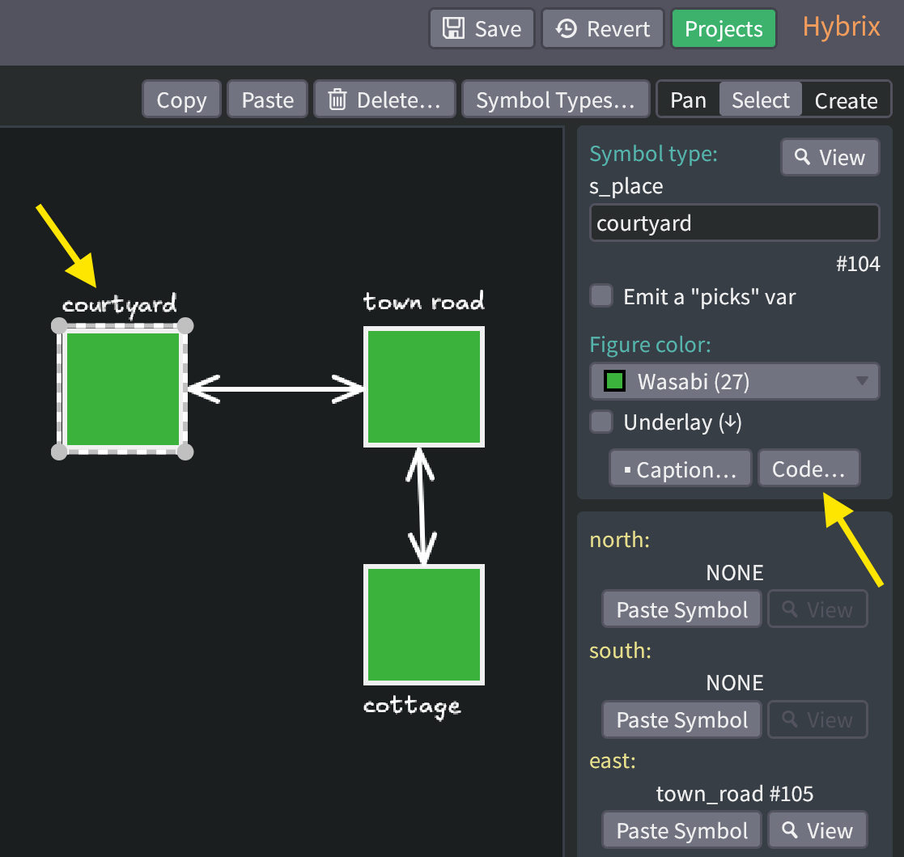Enable the Emit a picks var checkbox
This screenshot has height=857, width=904.
(x=601, y=296)
